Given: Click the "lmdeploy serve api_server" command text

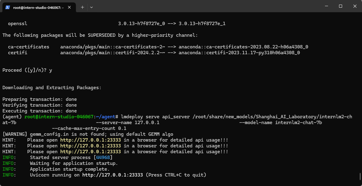Looking at the screenshot, I should tap(155, 117).
